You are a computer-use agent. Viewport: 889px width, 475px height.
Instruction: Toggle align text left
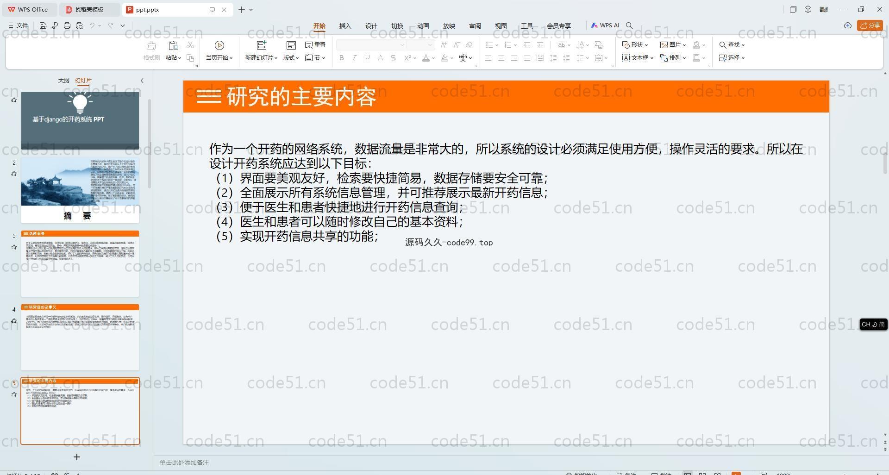tap(488, 58)
